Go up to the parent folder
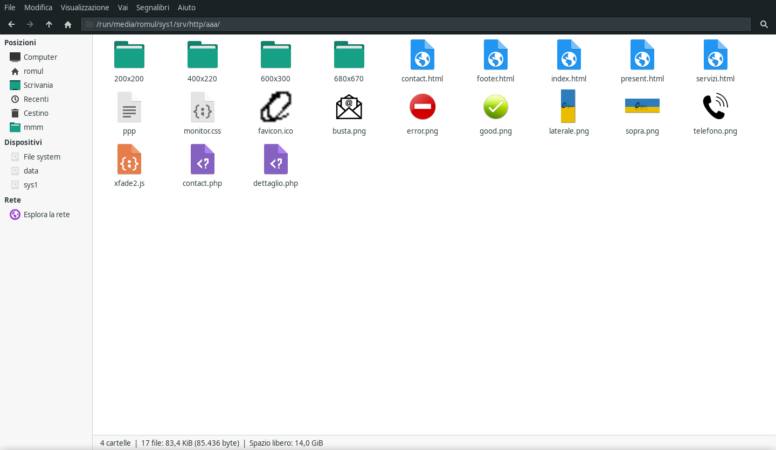This screenshot has width=776, height=450. (49, 24)
